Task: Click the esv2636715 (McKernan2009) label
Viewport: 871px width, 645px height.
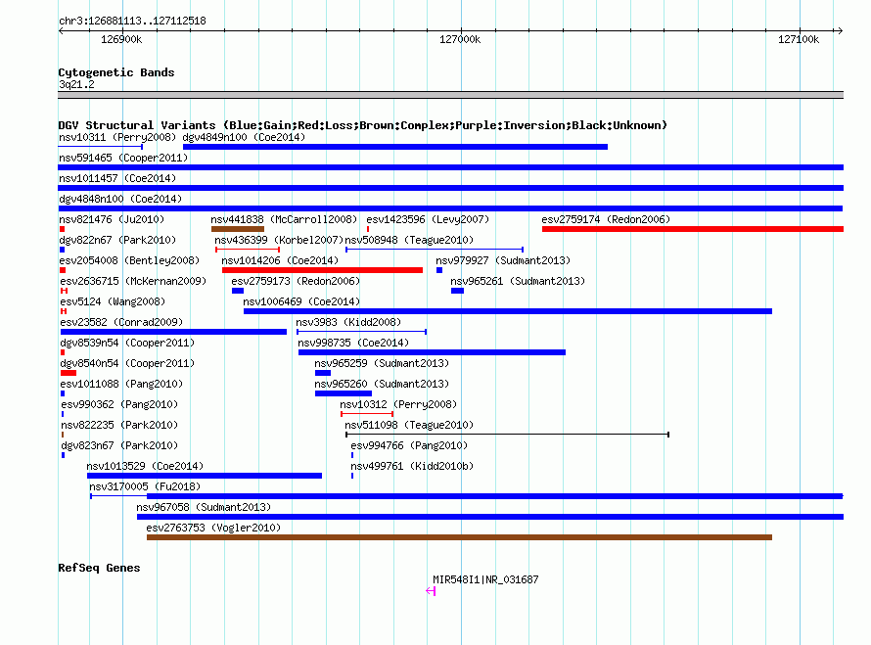Action: pyautogui.click(x=133, y=281)
